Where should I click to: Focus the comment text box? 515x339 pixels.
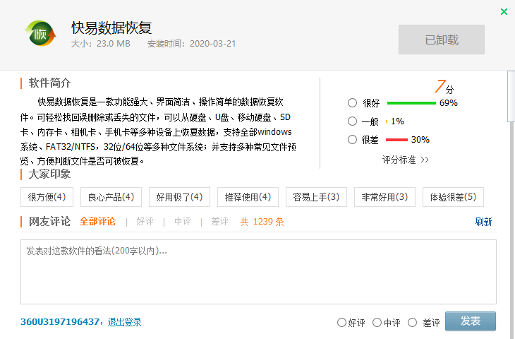258,272
